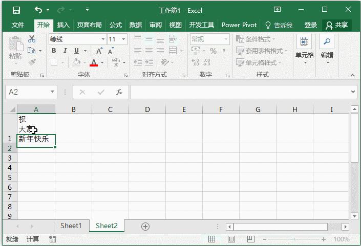
Task: Open the 编辑 editing menu
Action: [327, 50]
